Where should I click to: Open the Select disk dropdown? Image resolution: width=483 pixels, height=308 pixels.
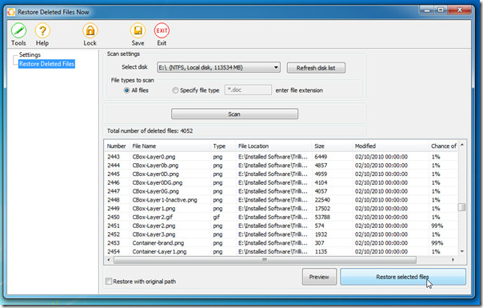[218, 67]
